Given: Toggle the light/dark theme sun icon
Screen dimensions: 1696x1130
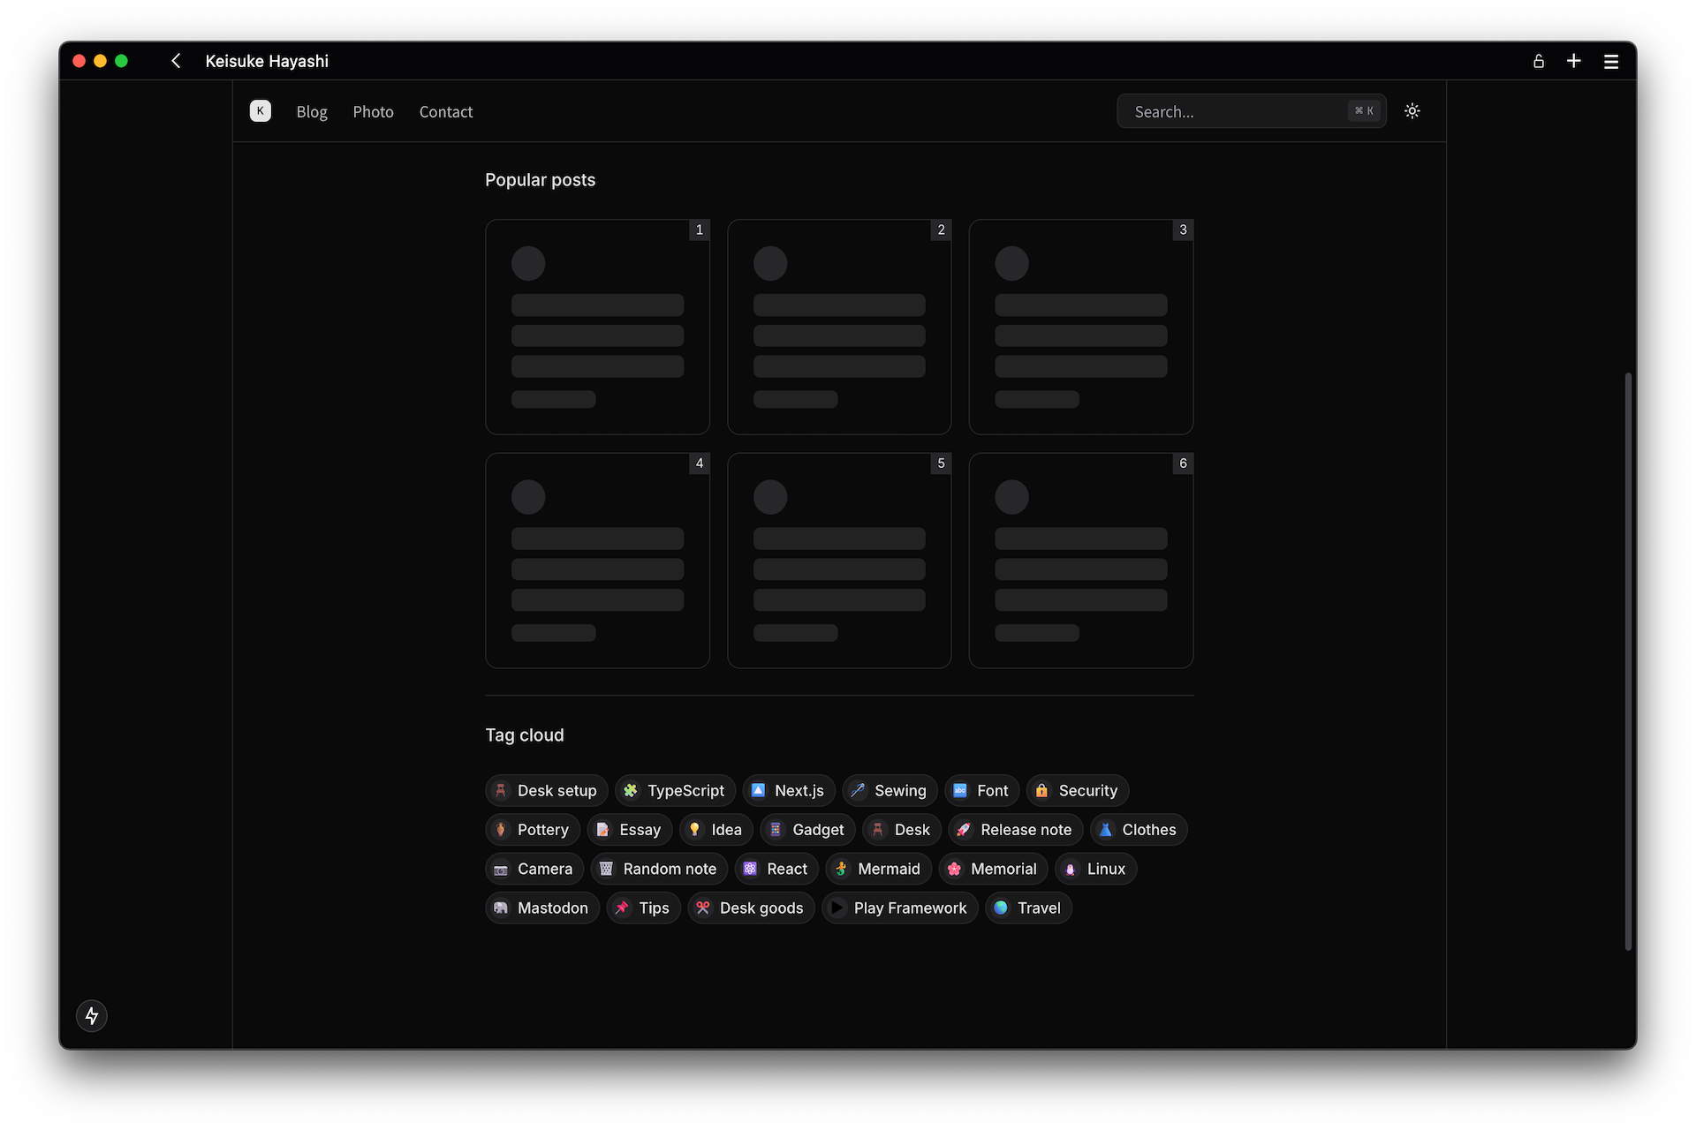Looking at the screenshot, I should pyautogui.click(x=1412, y=111).
